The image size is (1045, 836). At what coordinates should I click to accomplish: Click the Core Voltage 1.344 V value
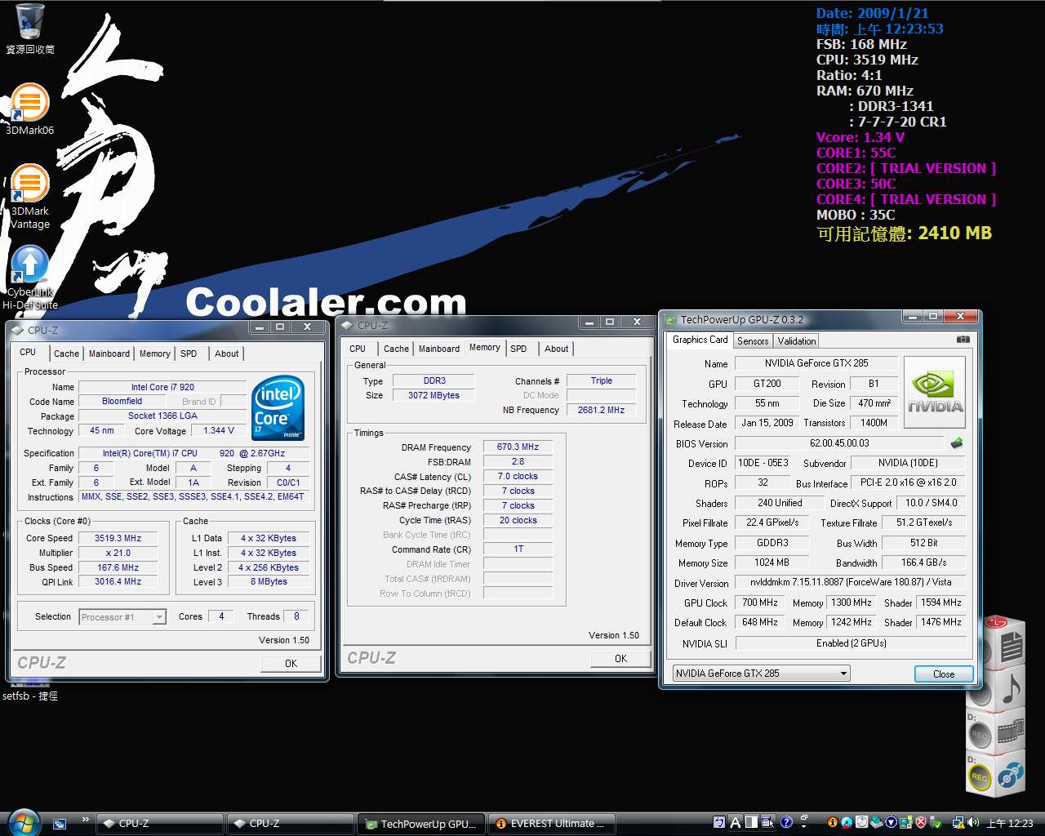coord(219,430)
